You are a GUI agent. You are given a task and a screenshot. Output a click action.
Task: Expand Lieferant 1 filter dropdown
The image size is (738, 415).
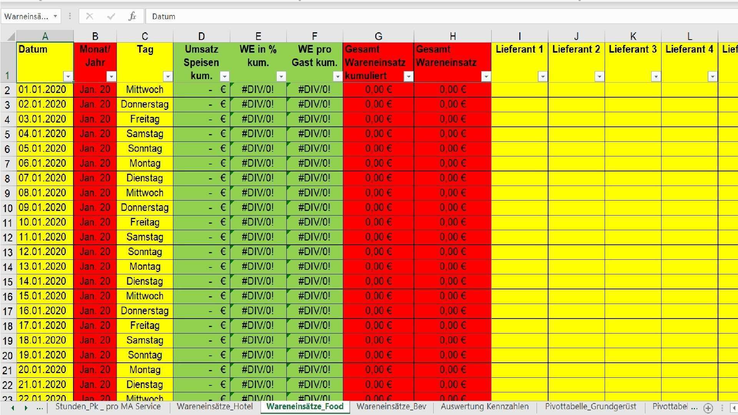pyautogui.click(x=542, y=76)
